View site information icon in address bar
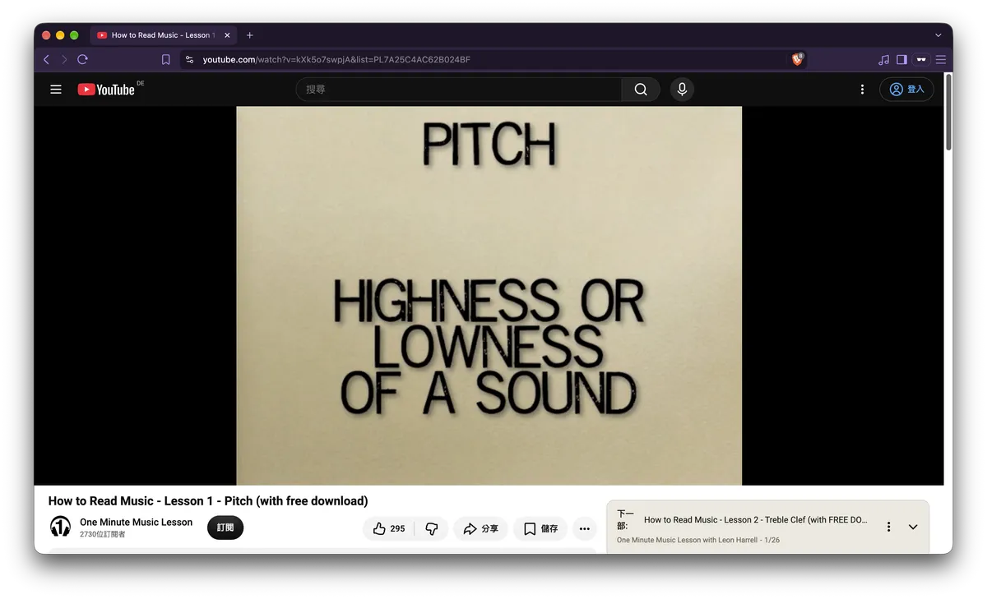The image size is (987, 599). (x=189, y=59)
